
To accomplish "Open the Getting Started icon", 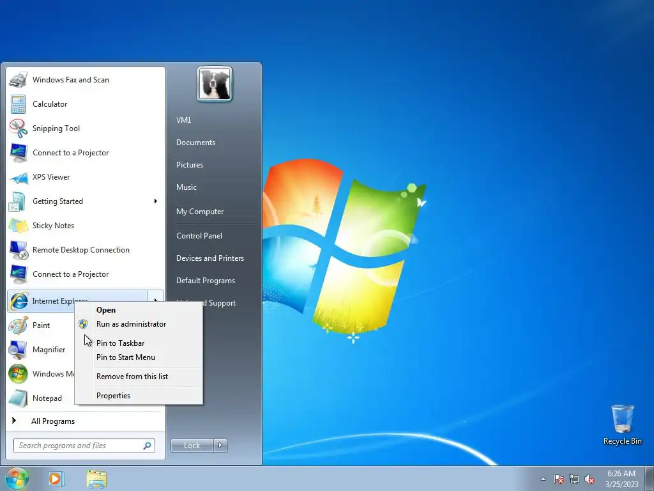I will pyautogui.click(x=18, y=201).
